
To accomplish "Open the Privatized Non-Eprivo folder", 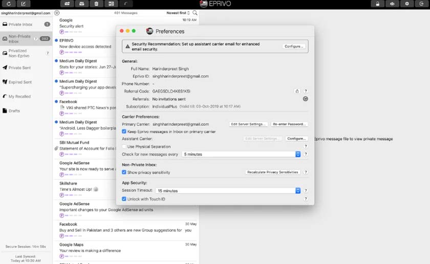I will [x=26, y=53].
